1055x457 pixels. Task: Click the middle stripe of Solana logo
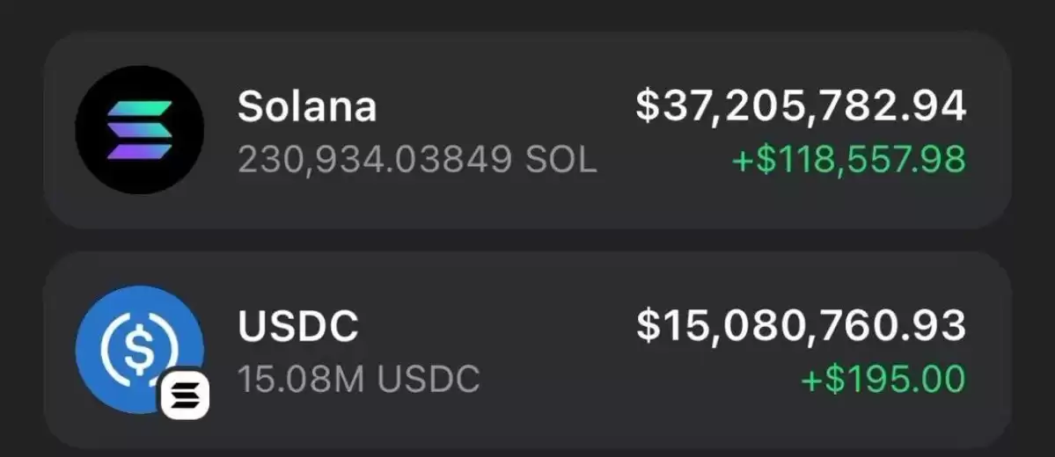pos(139,130)
